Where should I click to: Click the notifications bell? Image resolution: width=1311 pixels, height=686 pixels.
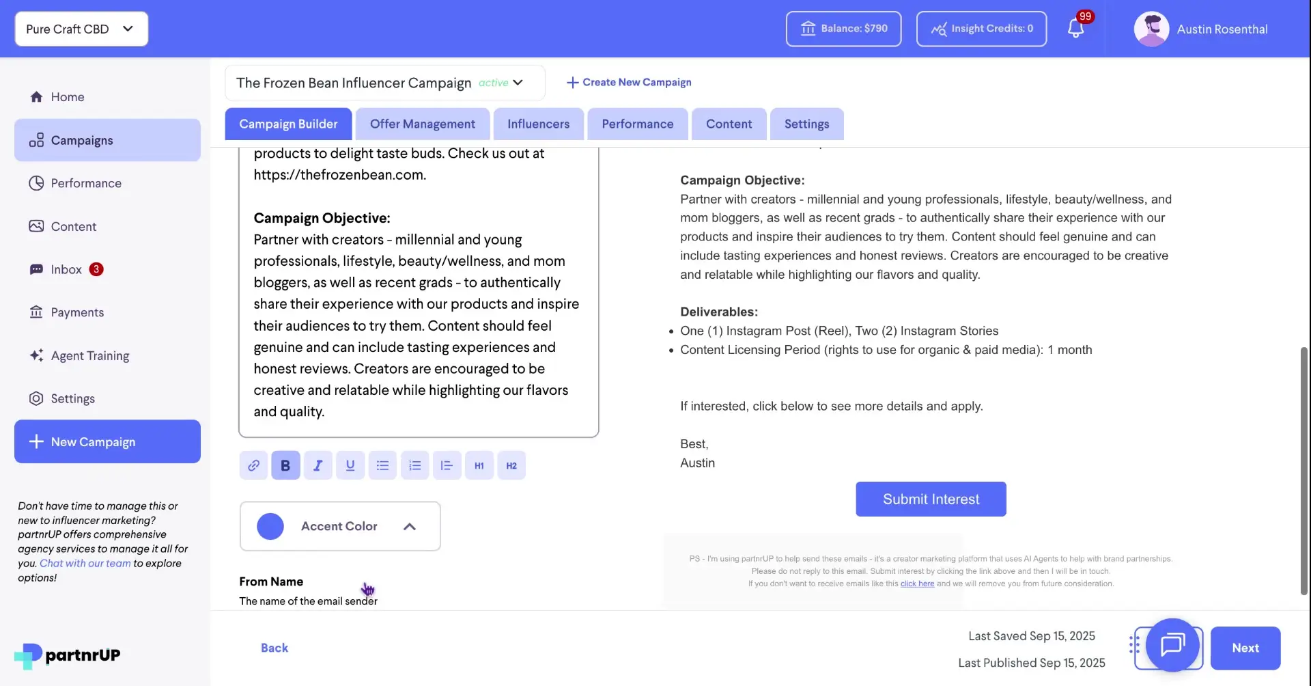(1076, 29)
